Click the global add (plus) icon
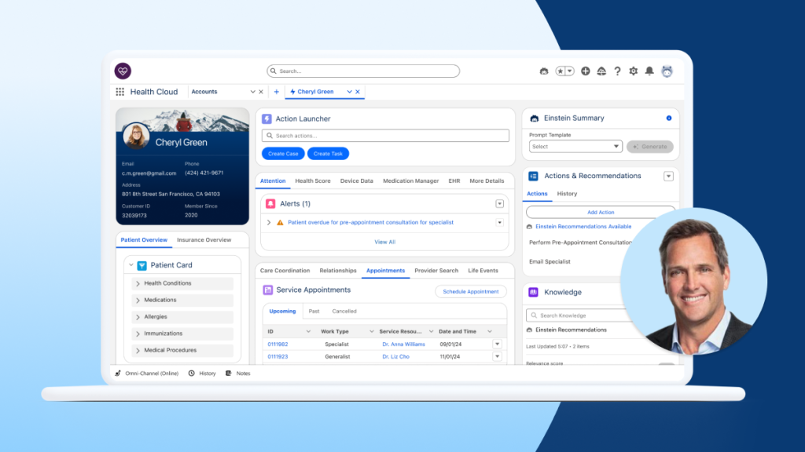805x452 pixels. 586,71
